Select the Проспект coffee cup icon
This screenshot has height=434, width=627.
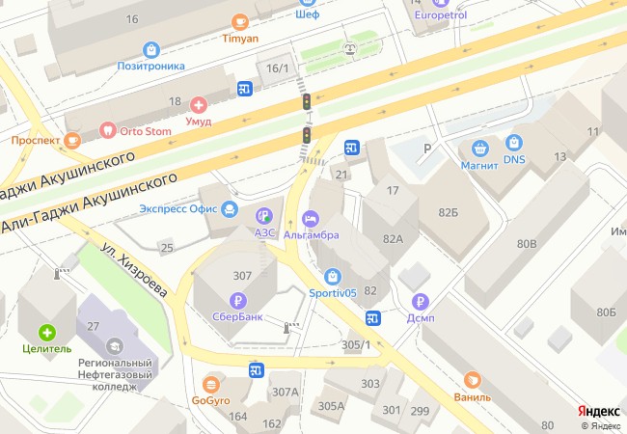tap(72, 140)
